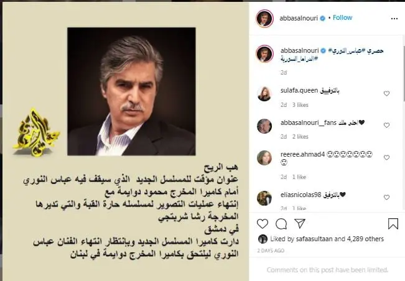This screenshot has width=405, height=281.
Task: Open header profile avatar of abbasalnouri
Action: (x=264, y=18)
